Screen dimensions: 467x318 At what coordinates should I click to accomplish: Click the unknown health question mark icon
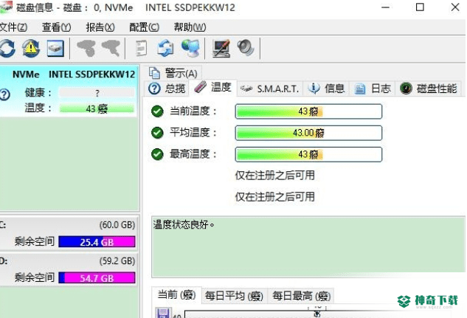coord(4,94)
